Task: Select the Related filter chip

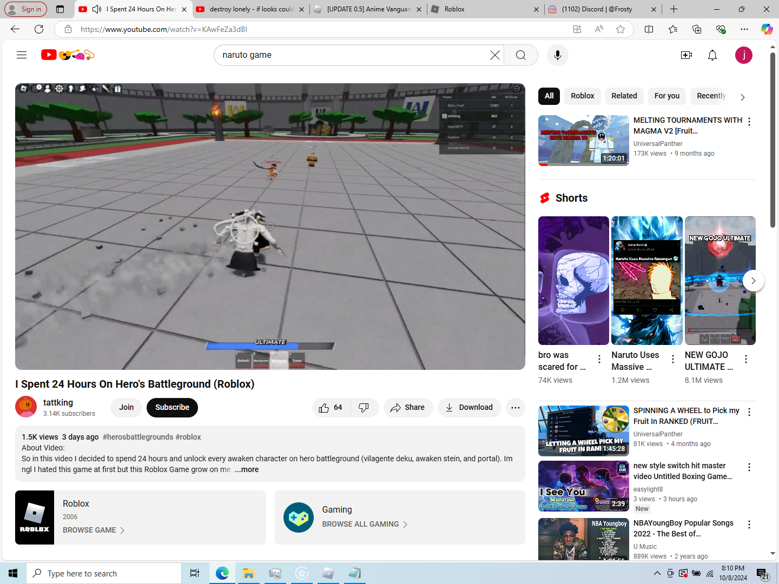Action: [624, 96]
